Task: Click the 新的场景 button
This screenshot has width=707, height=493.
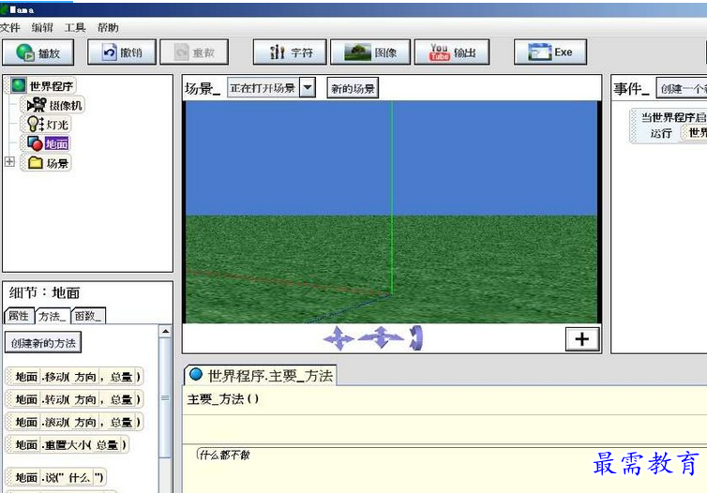Action: 353,88
